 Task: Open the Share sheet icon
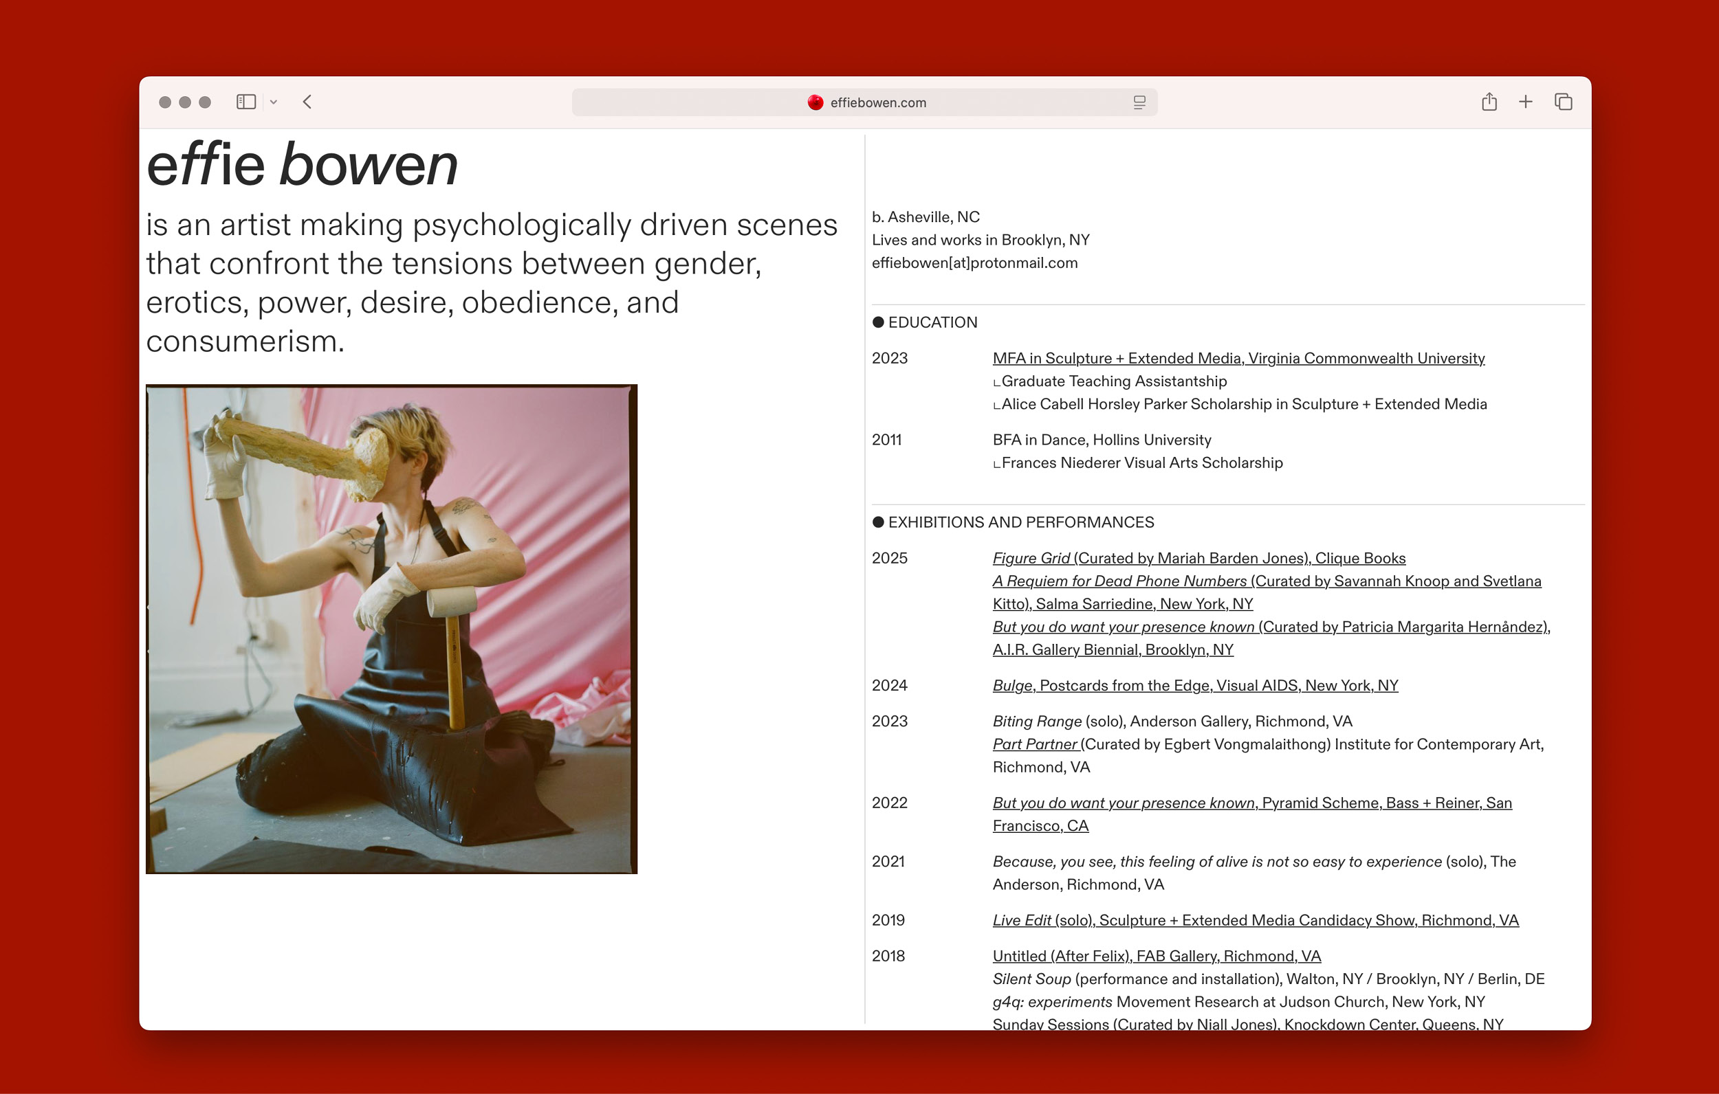pyautogui.click(x=1489, y=102)
